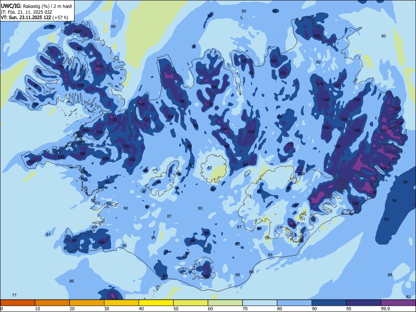Click the humidity value '81' on the map
416x312 pixels.
point(48,235)
